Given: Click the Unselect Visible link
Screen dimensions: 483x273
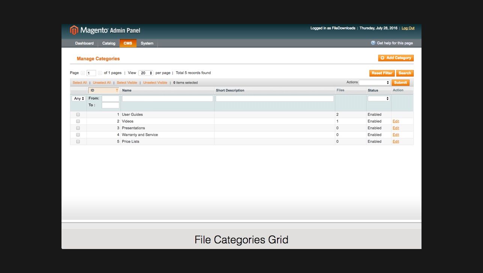Looking at the screenshot, I should [x=155, y=82].
